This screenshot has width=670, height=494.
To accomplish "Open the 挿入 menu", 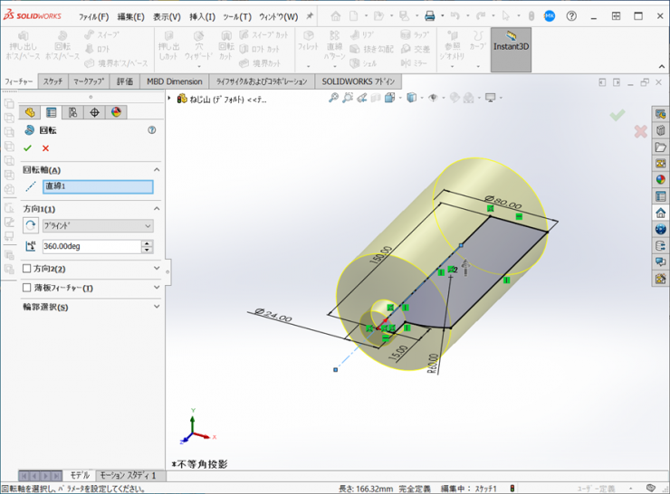I will [x=202, y=16].
